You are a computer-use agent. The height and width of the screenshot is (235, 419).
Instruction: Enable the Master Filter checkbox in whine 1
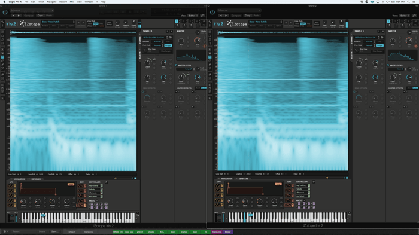(x=177, y=65)
